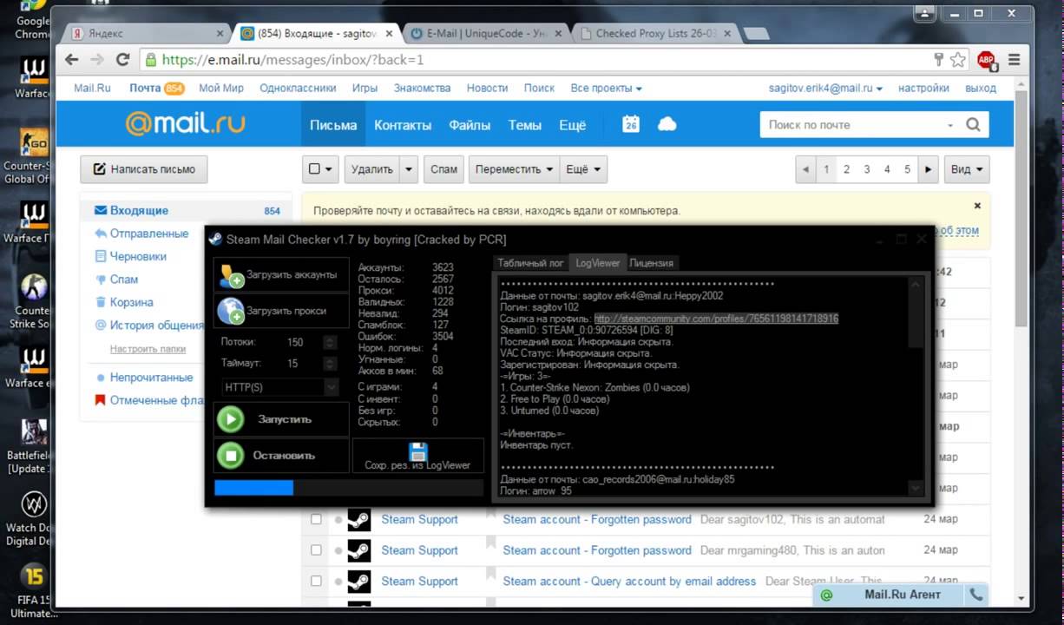Toggle the flag on the Query account email
The width and height of the screenshot is (1064, 625).
tap(490, 576)
